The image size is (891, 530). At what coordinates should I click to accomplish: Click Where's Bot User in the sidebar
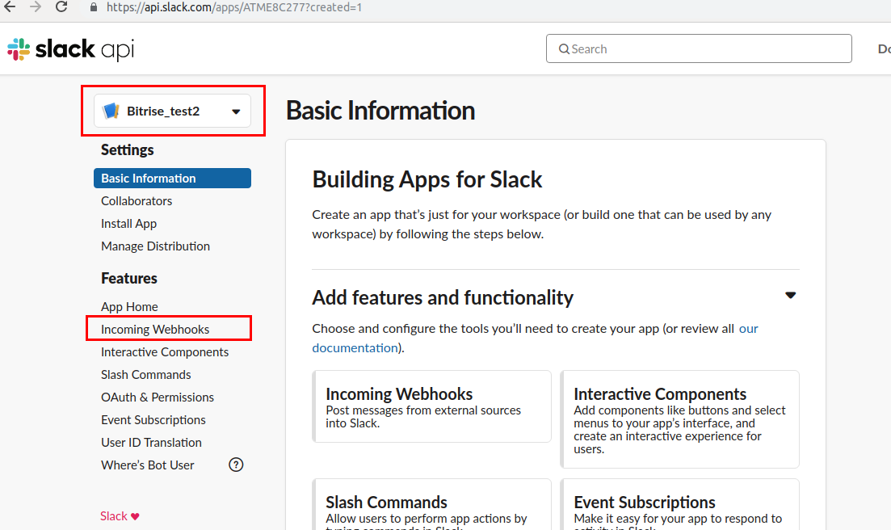pos(148,465)
